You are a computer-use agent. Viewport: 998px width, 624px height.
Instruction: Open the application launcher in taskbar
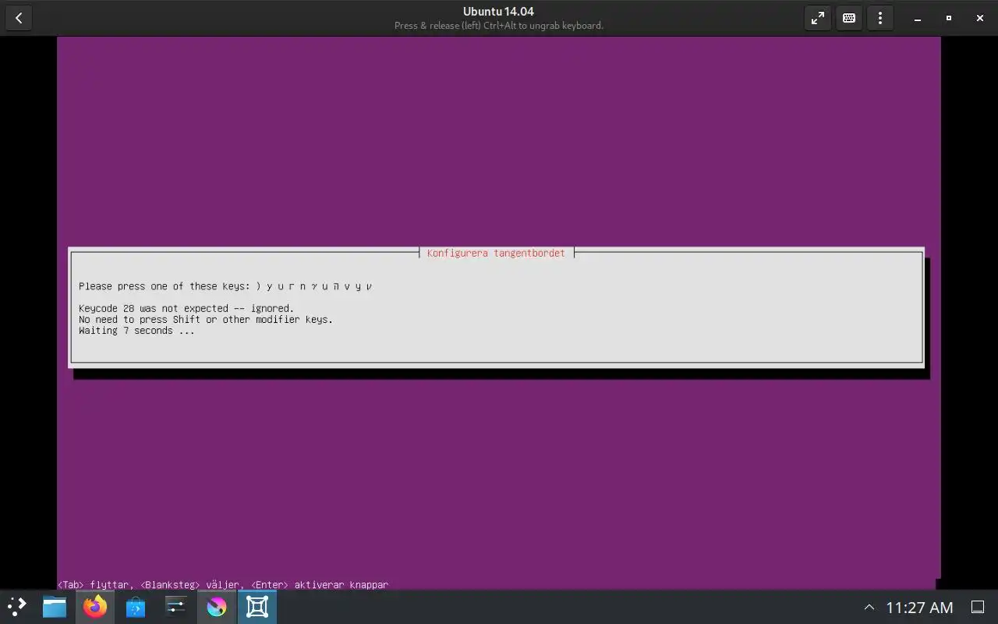(17, 606)
